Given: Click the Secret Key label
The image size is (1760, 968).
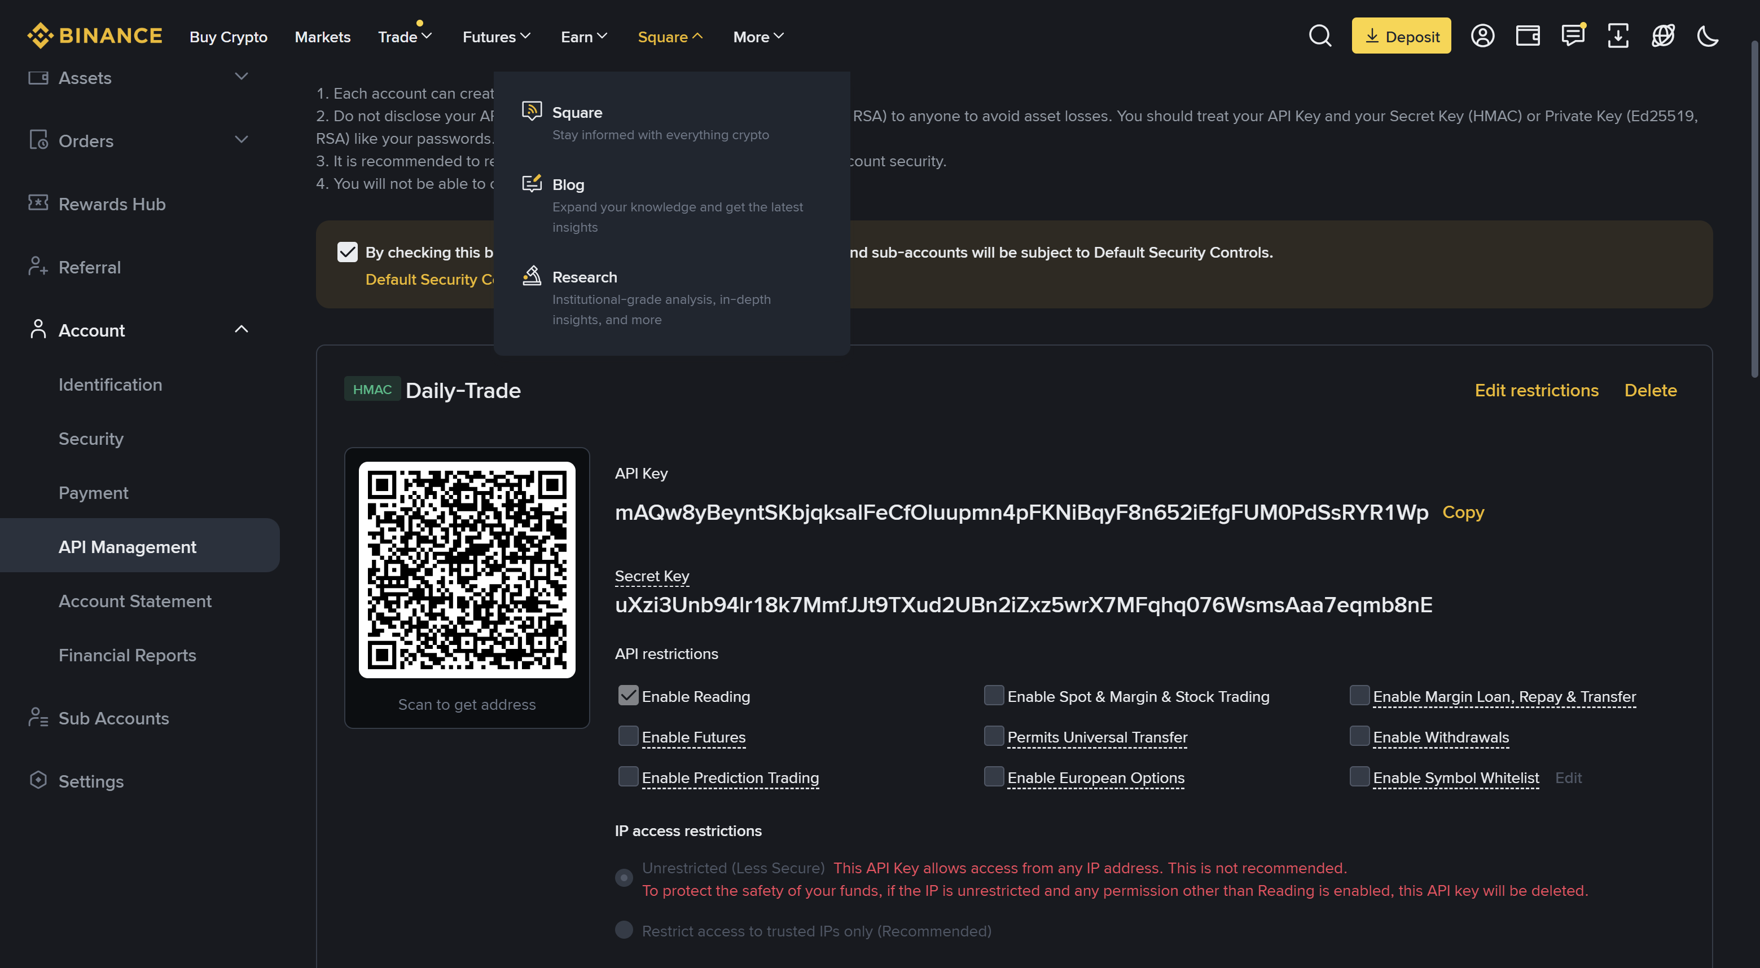Looking at the screenshot, I should [652, 576].
